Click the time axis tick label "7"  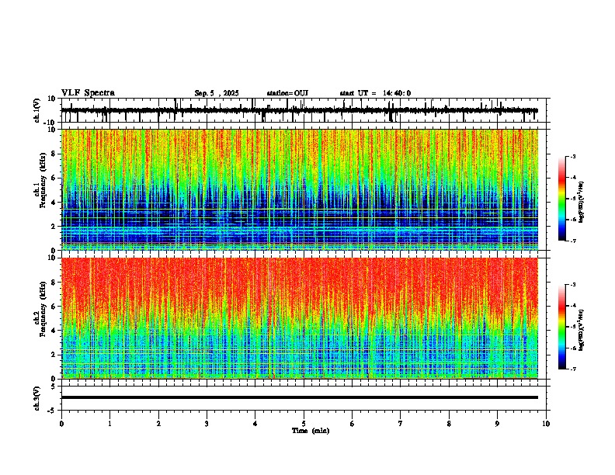click(401, 424)
